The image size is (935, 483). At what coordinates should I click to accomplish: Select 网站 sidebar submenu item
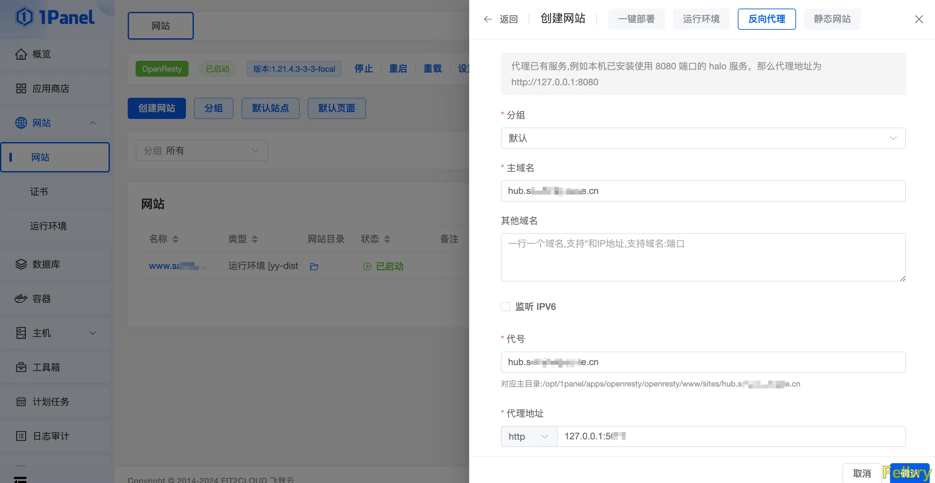pos(55,157)
